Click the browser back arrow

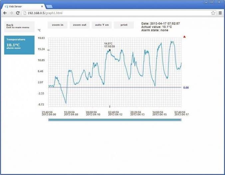click(x=5, y=13)
